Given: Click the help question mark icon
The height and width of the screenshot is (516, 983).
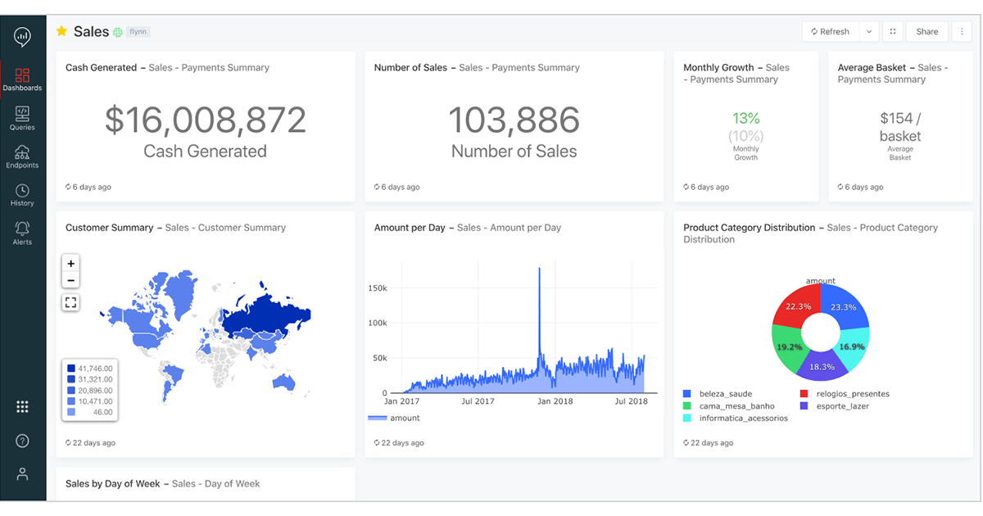Looking at the screenshot, I should tap(22, 441).
